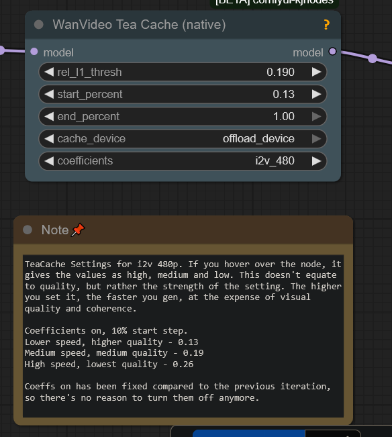This screenshot has height=437, width=392.
Task: Click the right arrow of end_percent
Action: (x=317, y=117)
